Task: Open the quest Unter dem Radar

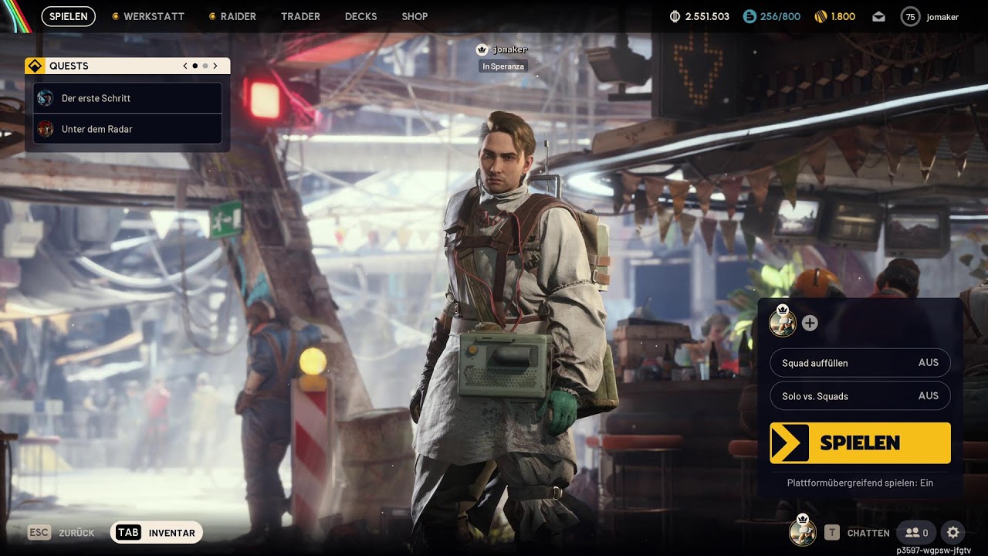Action: 127,129
